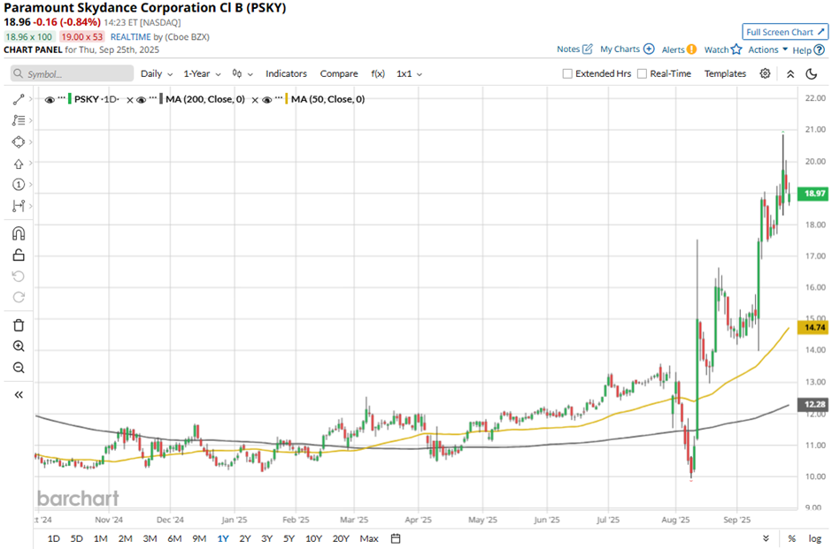Open f(x) expressions menu
Image resolution: width=832 pixels, height=549 pixels.
click(378, 73)
